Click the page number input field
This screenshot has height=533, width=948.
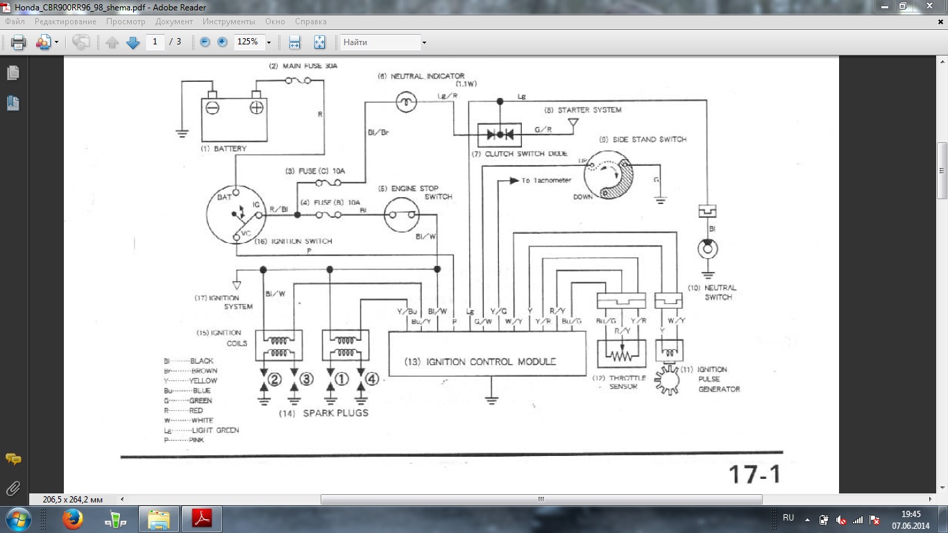point(155,42)
